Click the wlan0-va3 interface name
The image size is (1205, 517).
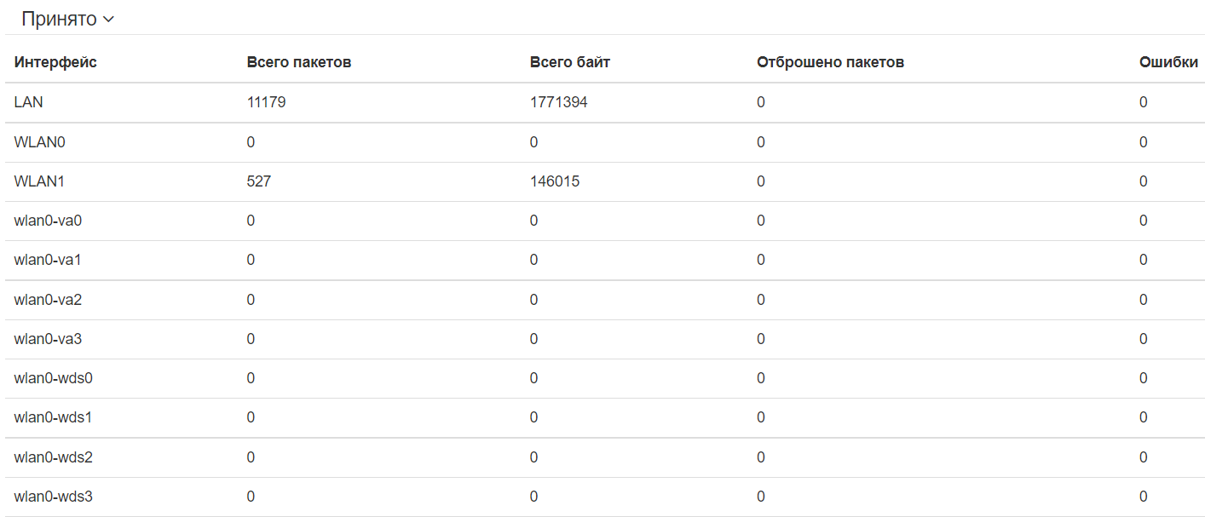(49, 339)
